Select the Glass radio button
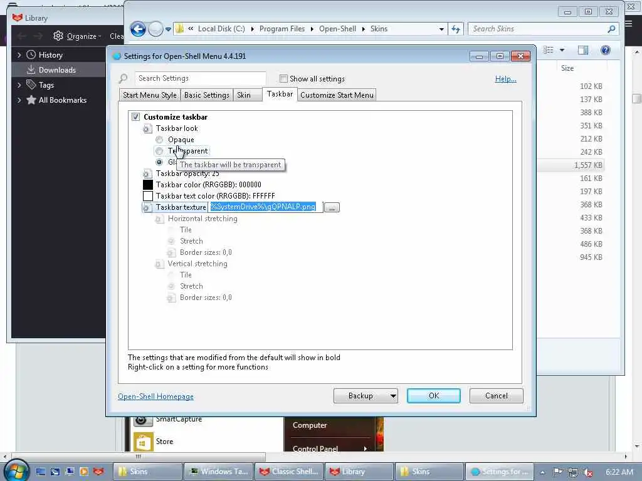The image size is (642, 481). 159,162
